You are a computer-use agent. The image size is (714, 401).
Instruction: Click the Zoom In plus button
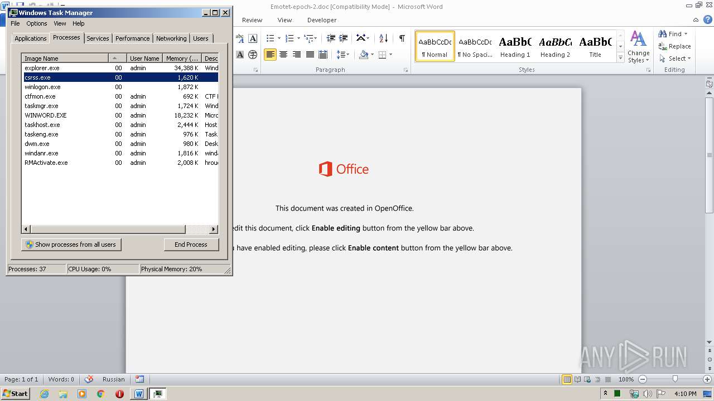coord(707,379)
